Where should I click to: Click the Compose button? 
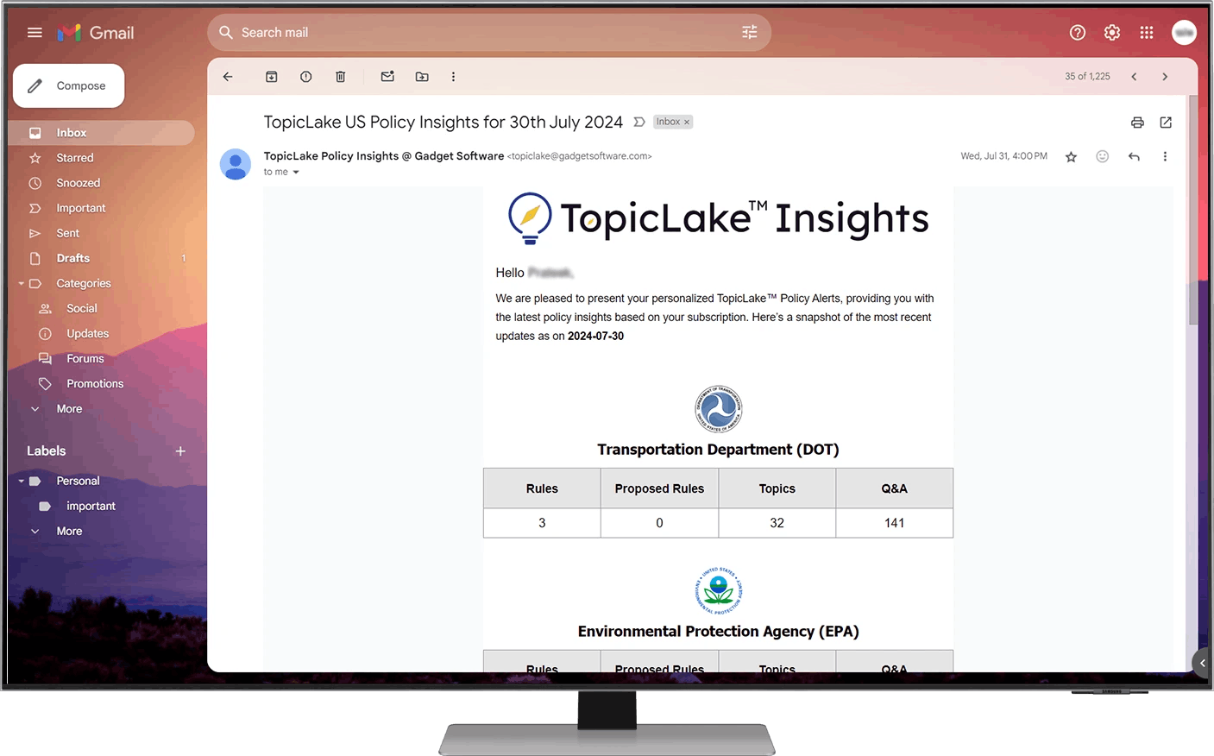(x=69, y=85)
